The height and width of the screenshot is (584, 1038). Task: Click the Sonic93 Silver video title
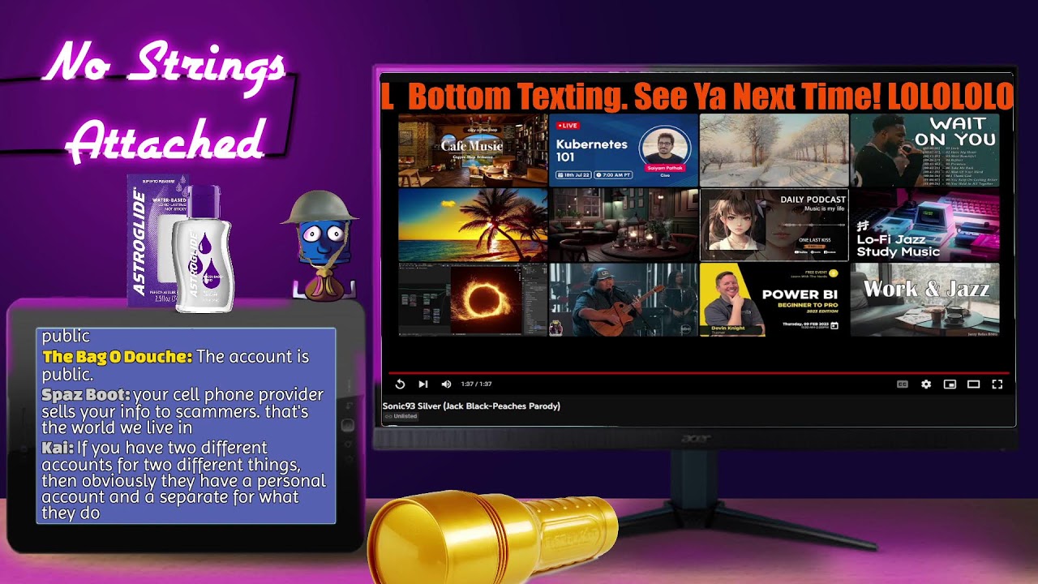pyautogui.click(x=471, y=406)
